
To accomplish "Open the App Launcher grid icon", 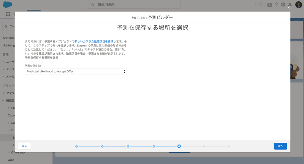I will point(8,14).
